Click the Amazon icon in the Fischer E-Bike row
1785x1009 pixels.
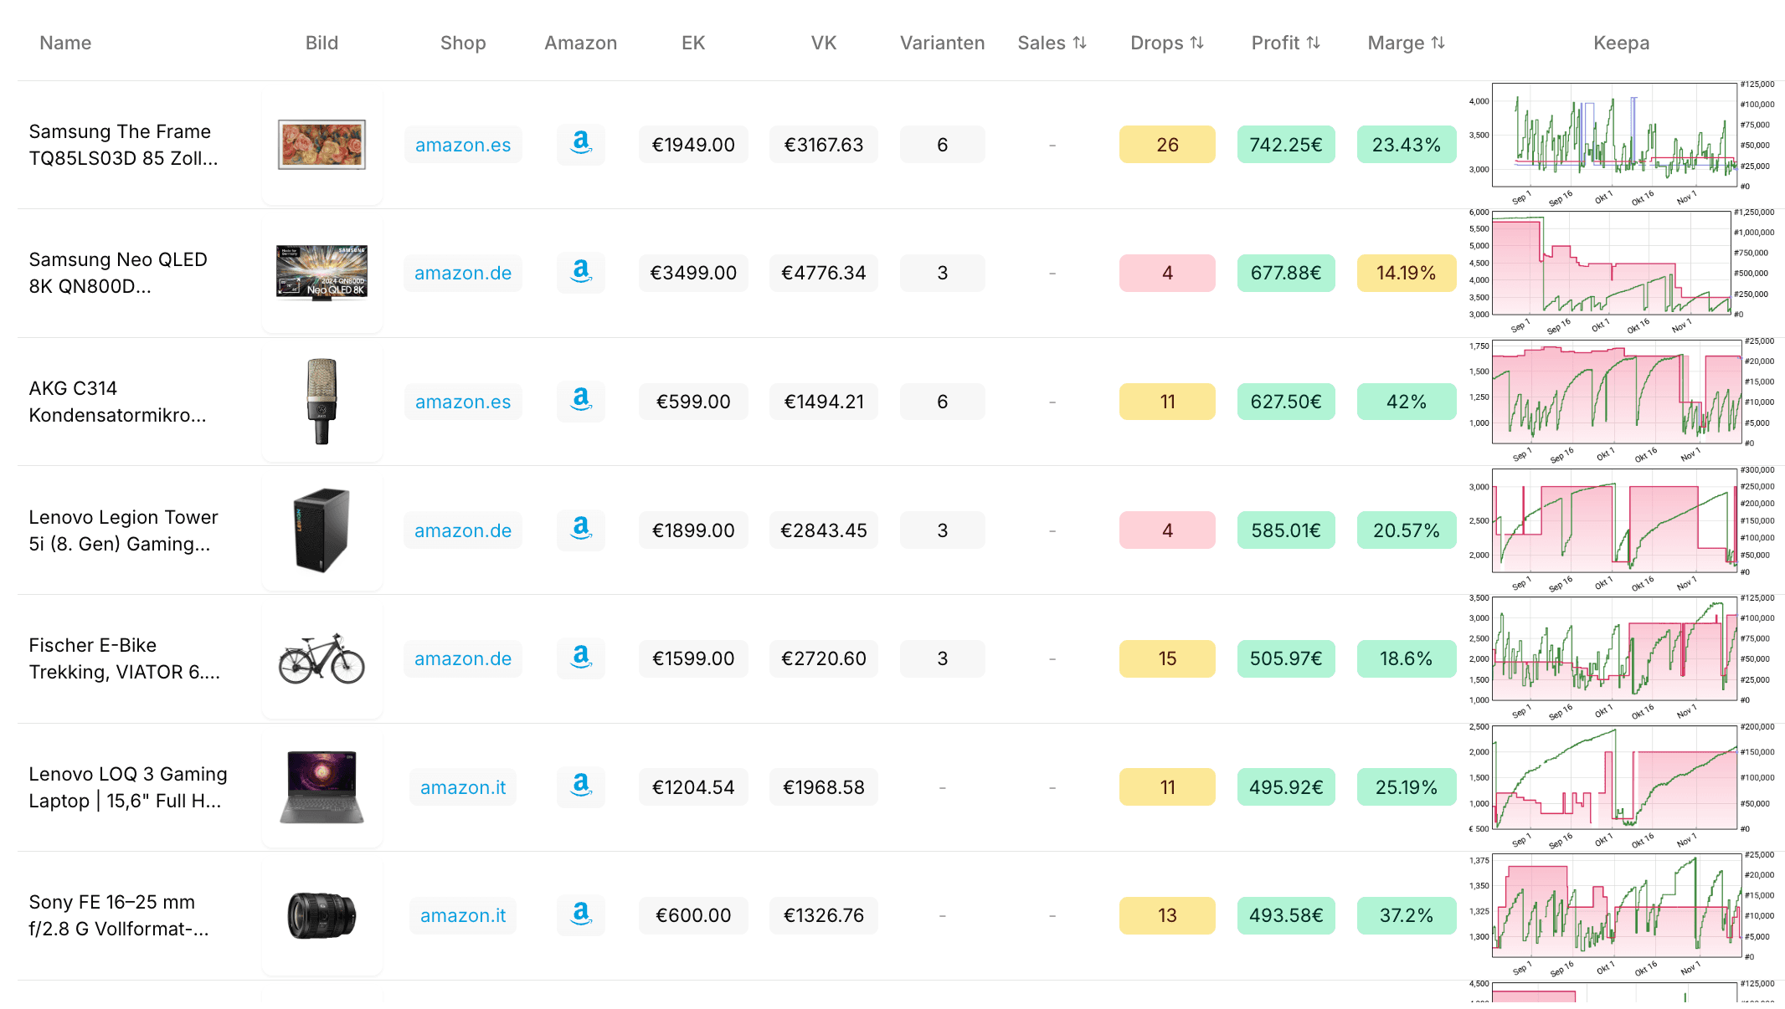pyautogui.click(x=581, y=658)
